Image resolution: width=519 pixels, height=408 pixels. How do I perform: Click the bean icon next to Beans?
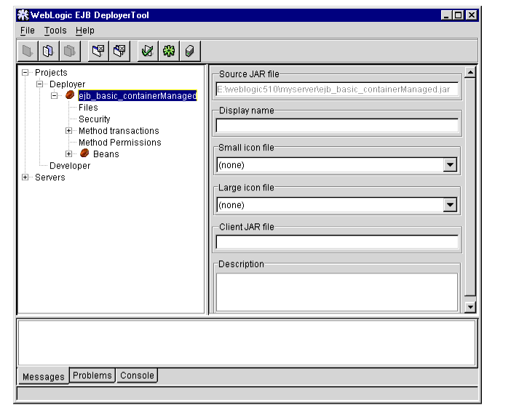coord(84,153)
